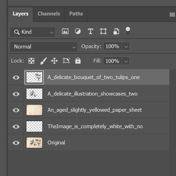
Task: Click the A_delicate_illustration_showcases_two layer thumbnail
Action: pyautogui.click(x=34, y=94)
